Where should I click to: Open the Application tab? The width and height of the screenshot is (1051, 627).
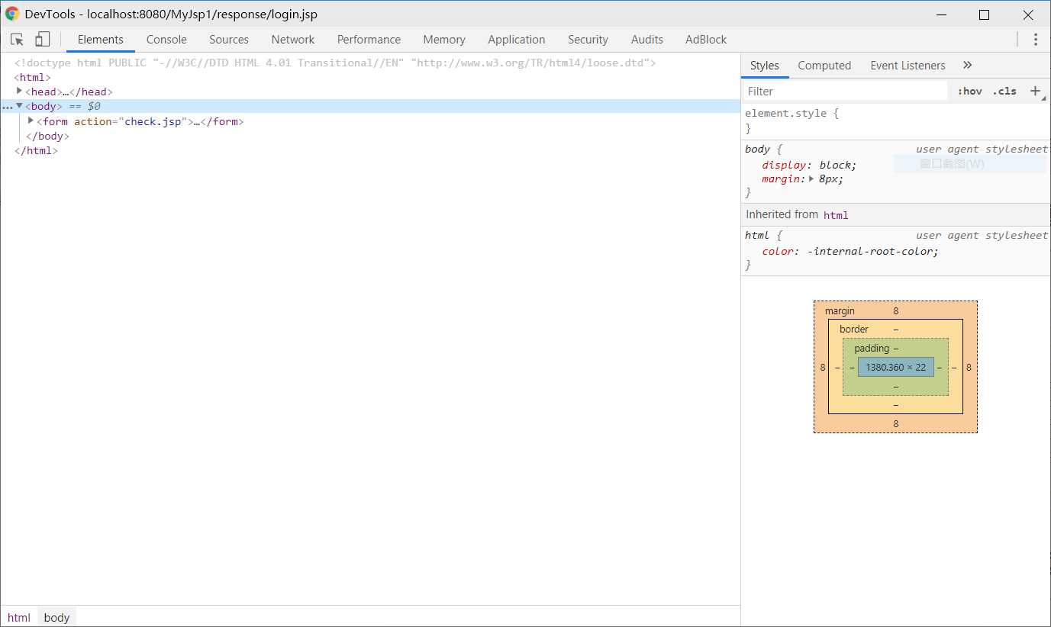pos(517,40)
